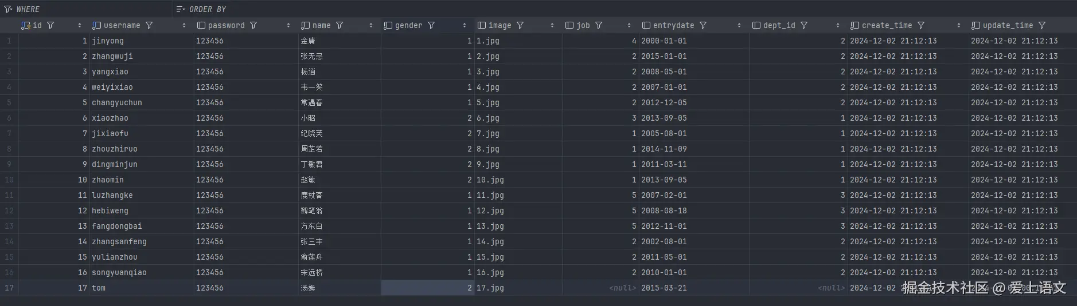Image resolution: width=1077 pixels, height=306 pixels.
Task: Select the username cell 'jinyong'
Action: [142, 41]
